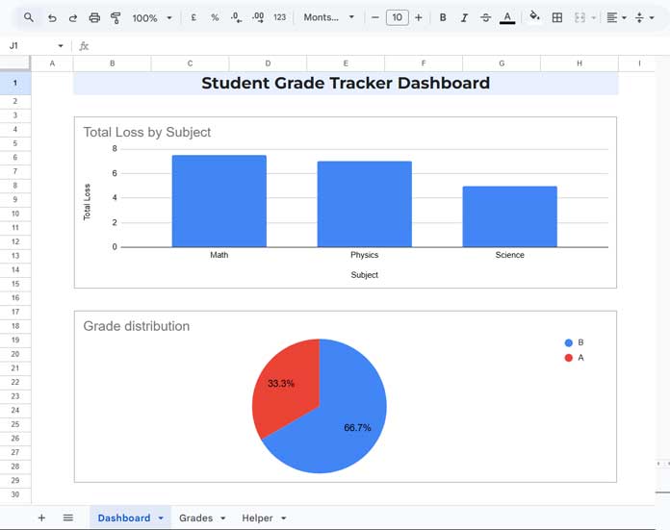Screen dimensions: 670x530
Task: Open the fill color picker
Action: (x=534, y=16)
